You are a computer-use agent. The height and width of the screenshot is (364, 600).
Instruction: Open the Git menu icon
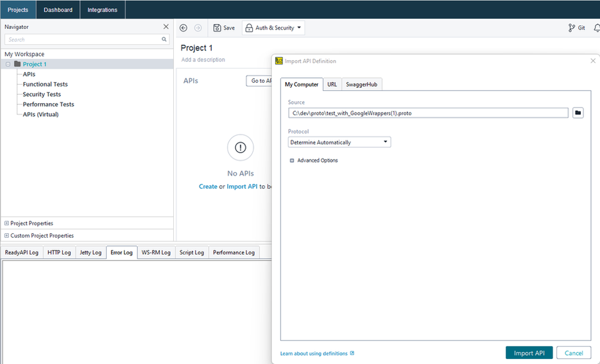(x=576, y=28)
